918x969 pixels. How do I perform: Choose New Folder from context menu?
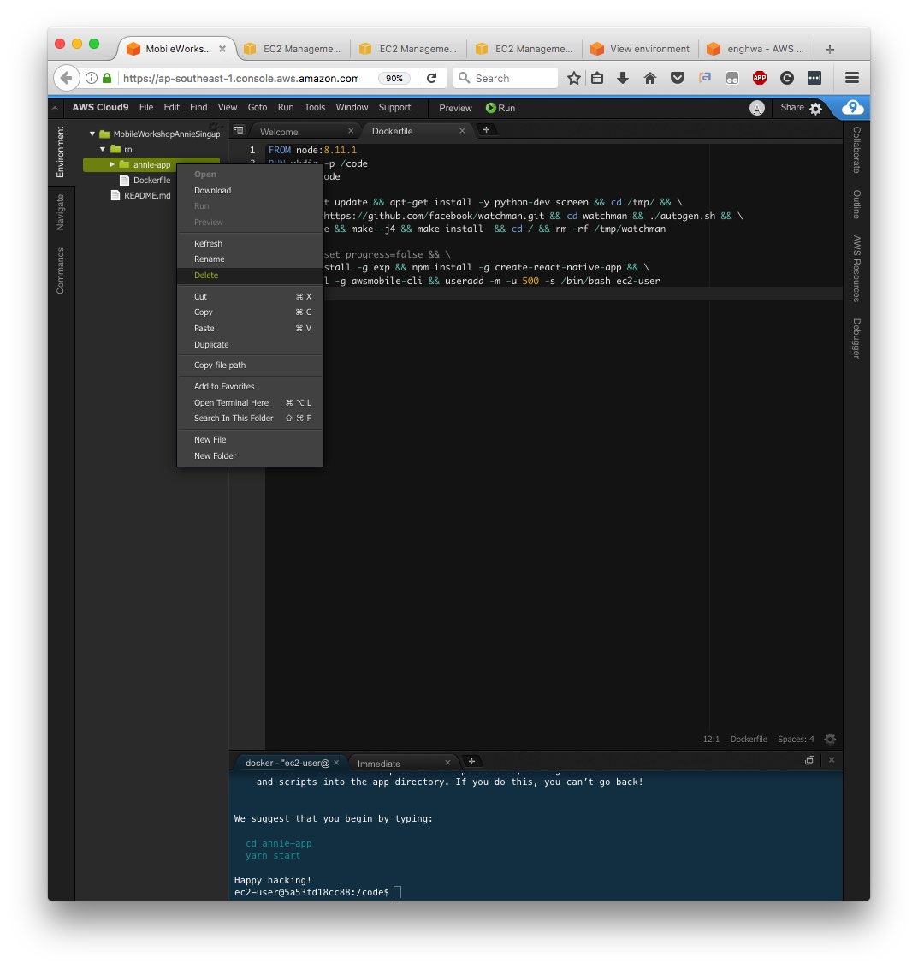250,456
